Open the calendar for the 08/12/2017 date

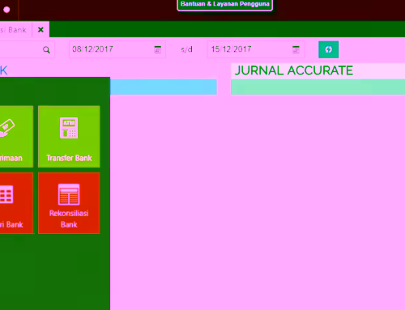(x=158, y=49)
